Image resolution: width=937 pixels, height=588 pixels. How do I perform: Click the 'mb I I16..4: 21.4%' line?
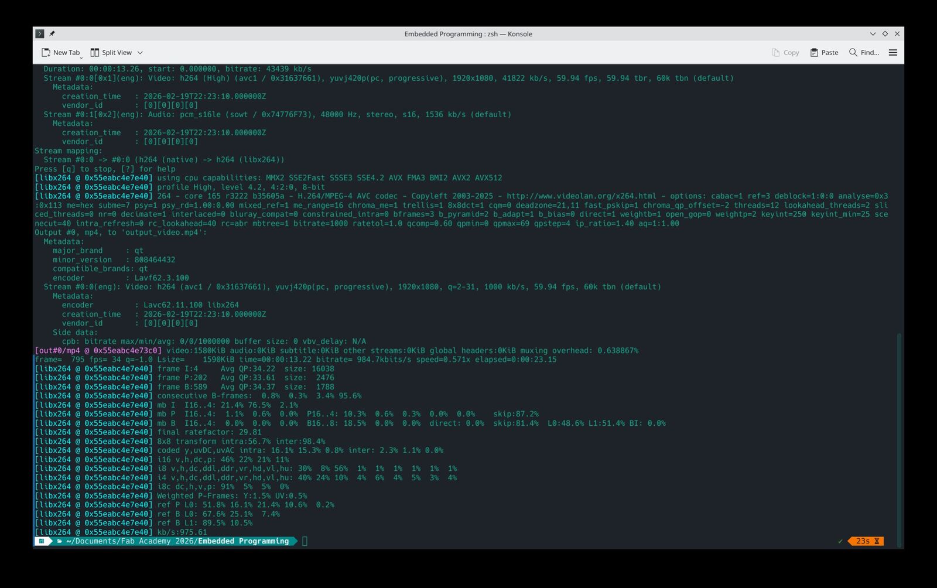point(166,405)
